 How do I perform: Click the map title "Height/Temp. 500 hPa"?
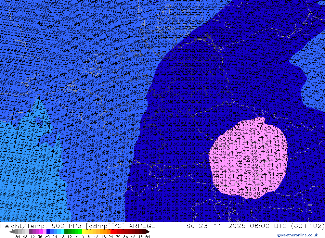pos(40,226)
